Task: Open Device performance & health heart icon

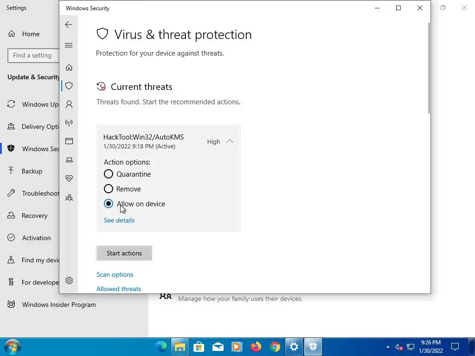Action: coord(69,178)
